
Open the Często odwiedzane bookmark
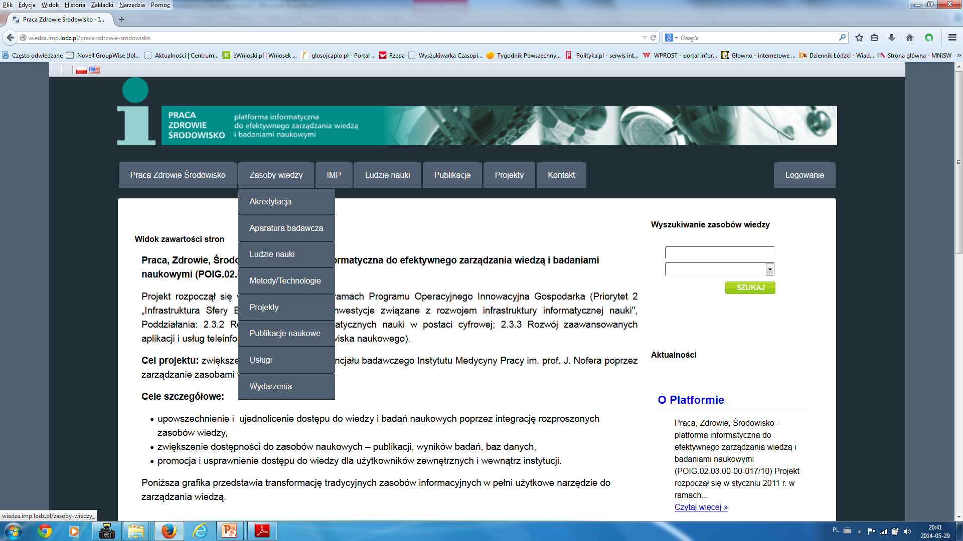(x=33, y=56)
